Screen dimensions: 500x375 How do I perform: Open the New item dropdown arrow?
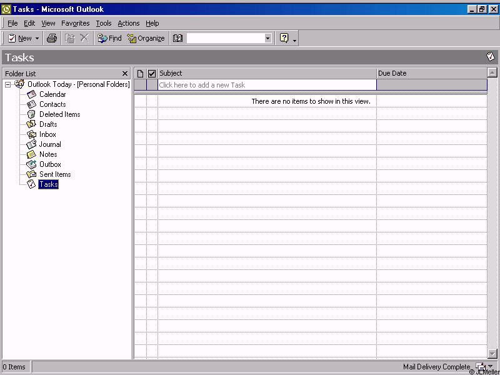(x=37, y=39)
